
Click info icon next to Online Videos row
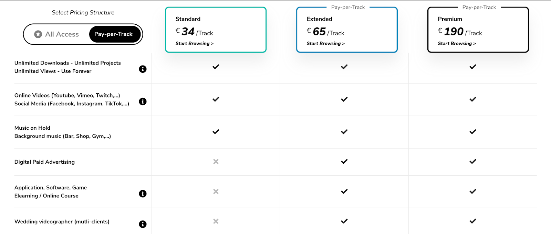pos(143,102)
